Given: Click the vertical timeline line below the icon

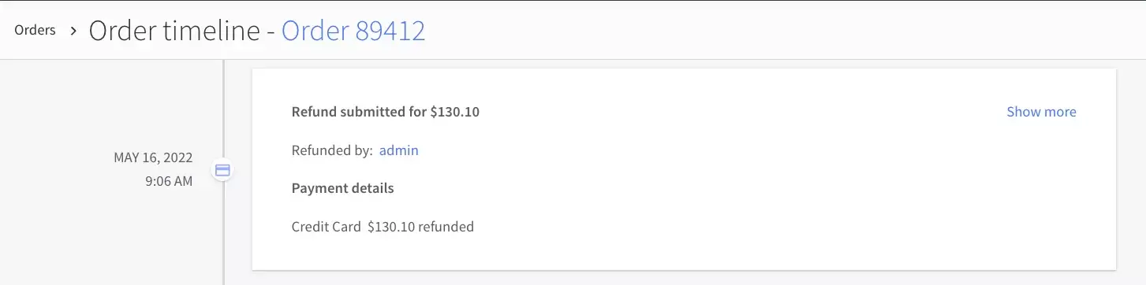Looking at the screenshot, I should click(x=223, y=233).
